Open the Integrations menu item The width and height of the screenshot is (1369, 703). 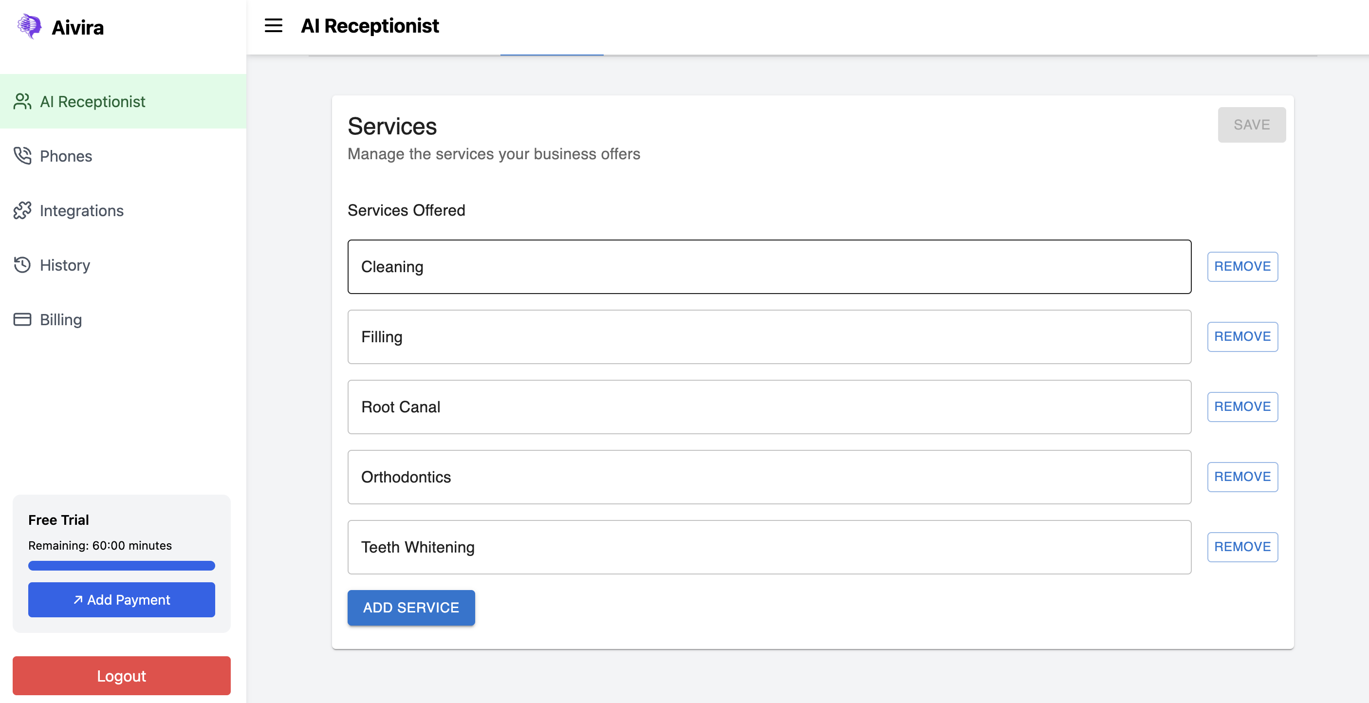coord(81,210)
